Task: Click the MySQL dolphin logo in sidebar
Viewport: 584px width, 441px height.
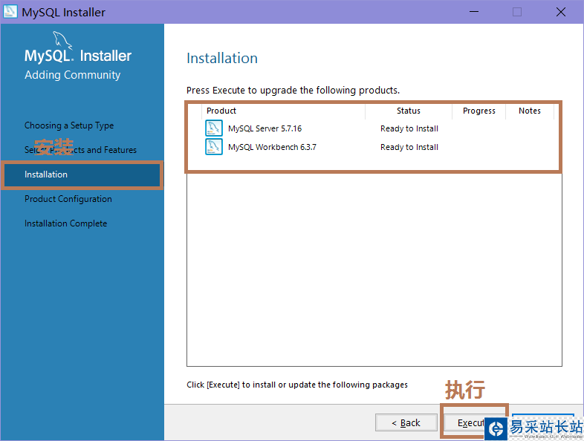Action: click(62, 41)
